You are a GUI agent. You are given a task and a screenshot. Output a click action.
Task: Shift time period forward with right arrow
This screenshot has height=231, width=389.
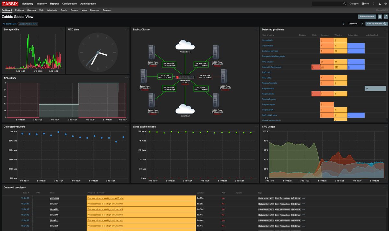362,24
